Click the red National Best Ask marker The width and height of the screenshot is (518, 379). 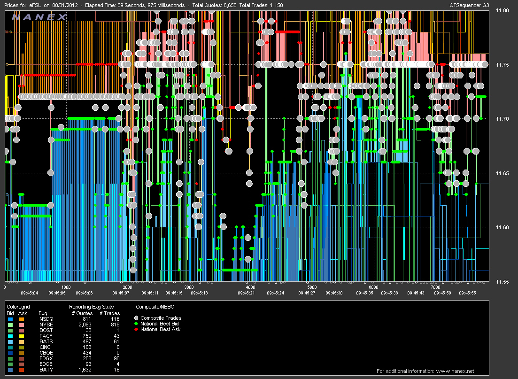[x=137, y=329]
